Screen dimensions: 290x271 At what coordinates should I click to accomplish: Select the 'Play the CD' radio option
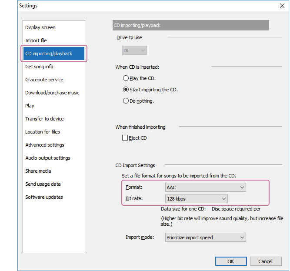(126, 78)
